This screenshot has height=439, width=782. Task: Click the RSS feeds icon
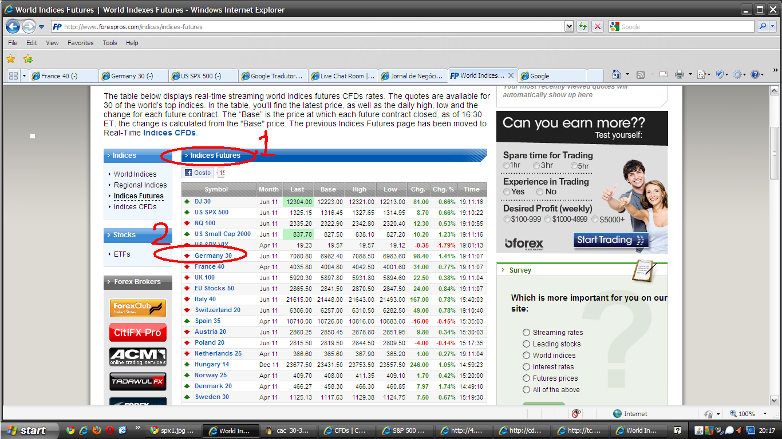(x=641, y=74)
